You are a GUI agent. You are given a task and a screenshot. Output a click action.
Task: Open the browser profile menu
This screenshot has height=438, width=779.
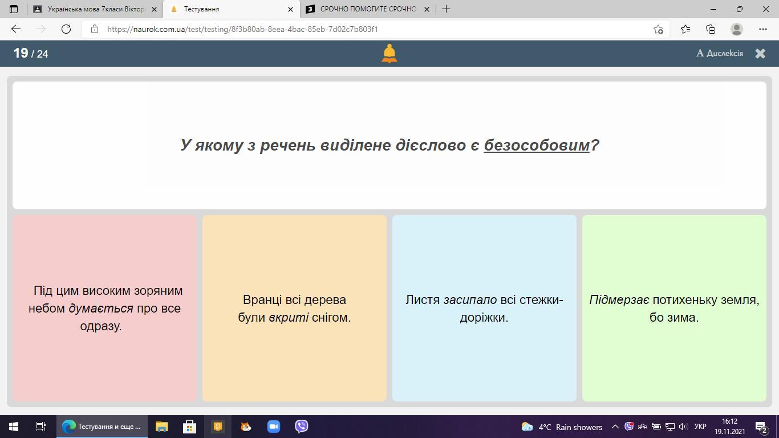(737, 29)
